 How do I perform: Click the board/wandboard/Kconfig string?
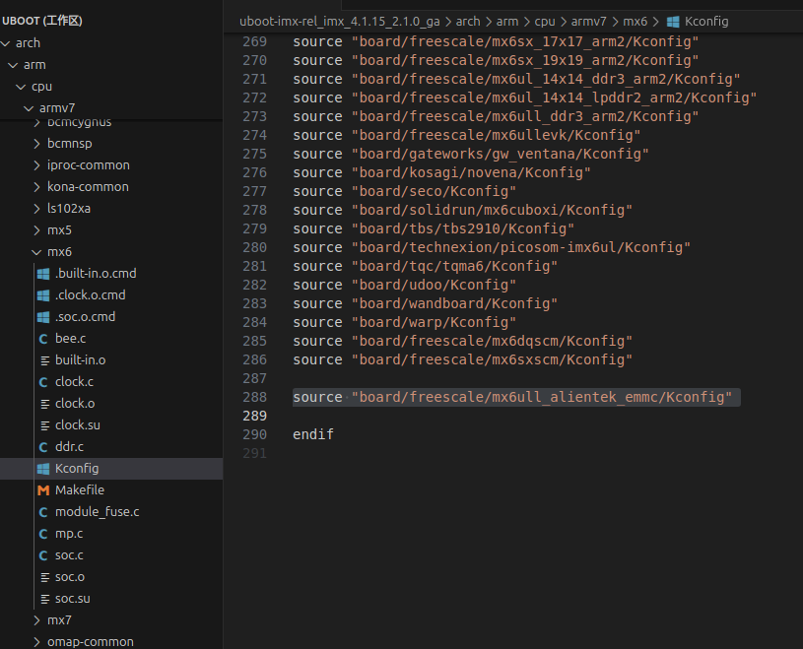[454, 303]
